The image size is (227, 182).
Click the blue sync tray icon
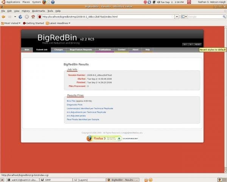click(149, 2)
